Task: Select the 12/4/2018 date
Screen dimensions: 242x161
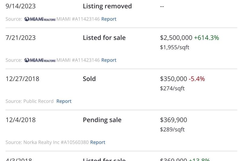Action: pos(21,120)
